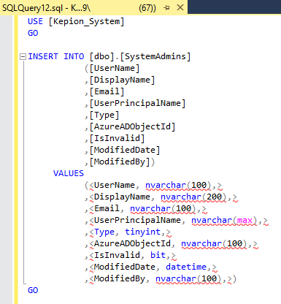Click the INTO keyword
The height and width of the screenshot is (304, 281).
[74, 56]
